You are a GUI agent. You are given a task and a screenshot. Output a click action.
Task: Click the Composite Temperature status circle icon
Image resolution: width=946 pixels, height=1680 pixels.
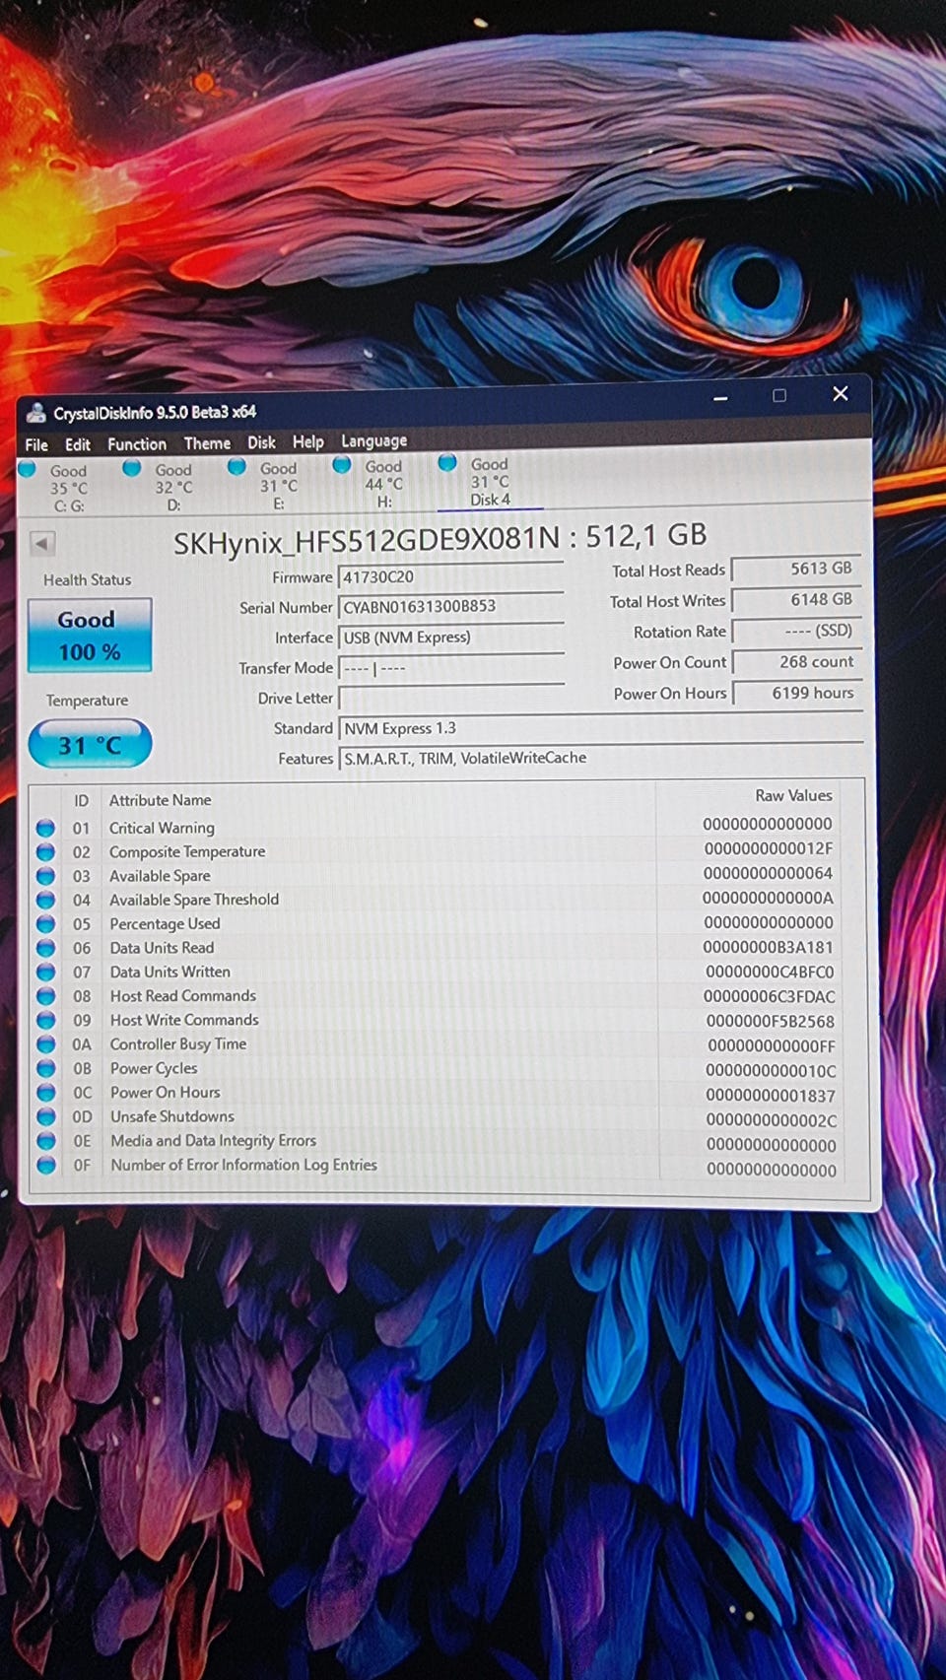coord(45,852)
